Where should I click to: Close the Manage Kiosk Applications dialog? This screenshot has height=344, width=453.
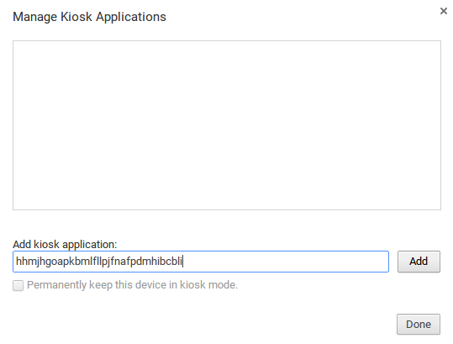(x=444, y=11)
